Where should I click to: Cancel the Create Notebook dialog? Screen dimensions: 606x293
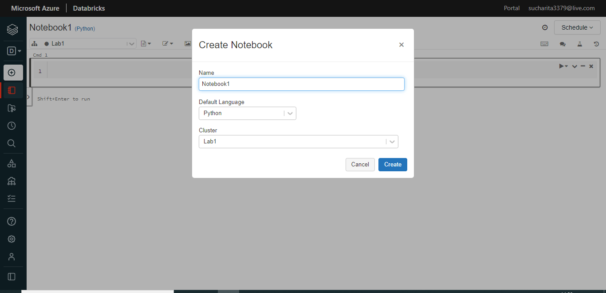[360, 165]
